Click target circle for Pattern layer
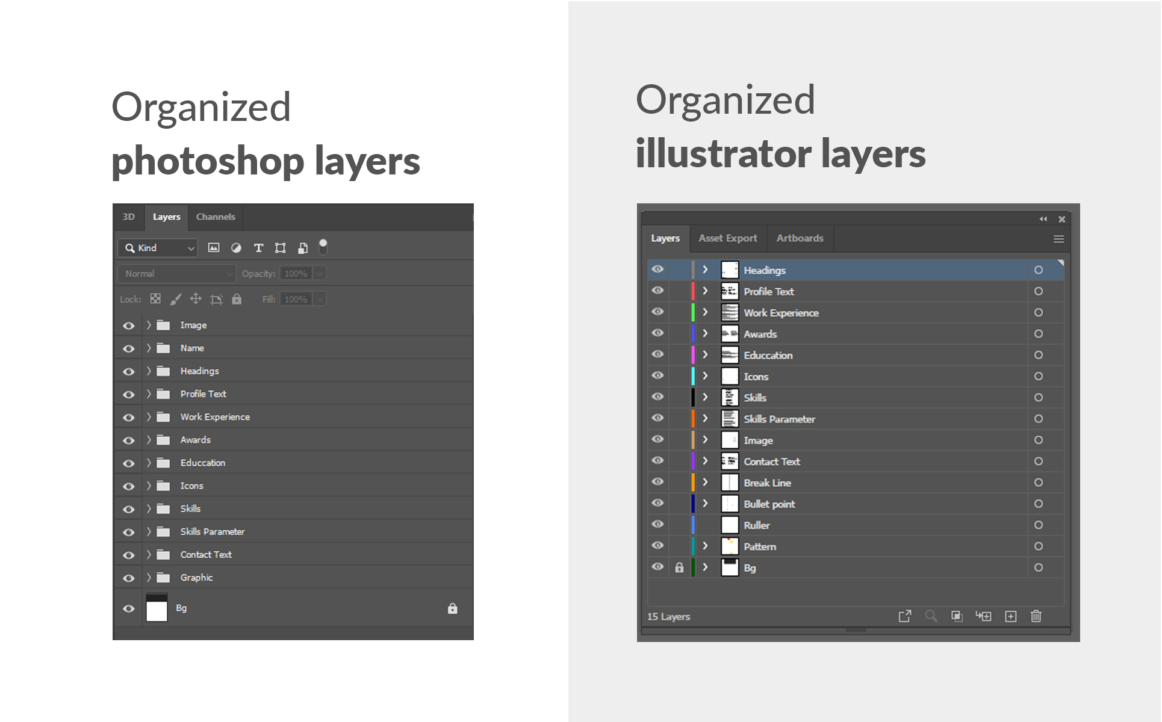Screen dimensions: 1162x722 pos(1039,546)
